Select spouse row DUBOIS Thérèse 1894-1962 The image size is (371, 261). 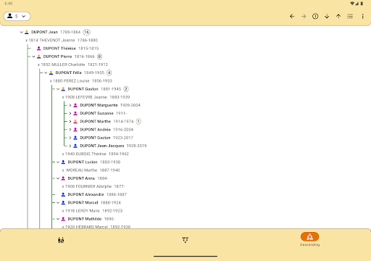[x=96, y=154]
